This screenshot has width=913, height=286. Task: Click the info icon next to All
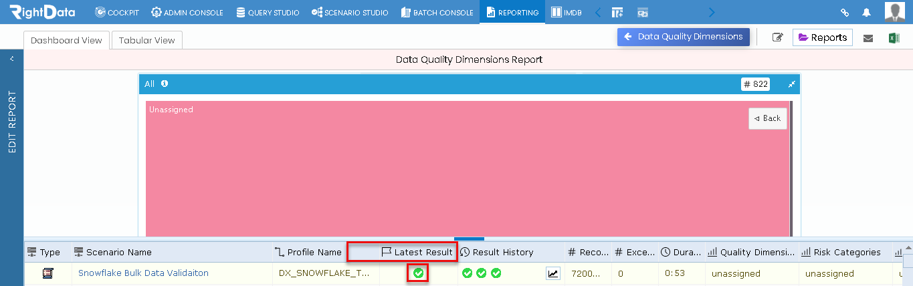(165, 84)
